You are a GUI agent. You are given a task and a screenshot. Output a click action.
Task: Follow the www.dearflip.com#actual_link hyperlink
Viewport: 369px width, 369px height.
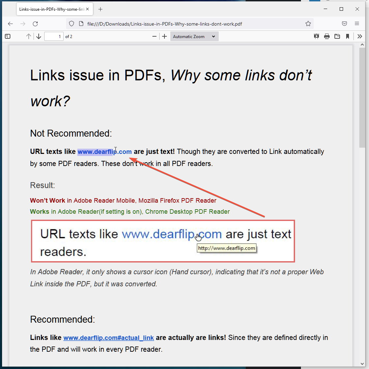[x=108, y=338]
